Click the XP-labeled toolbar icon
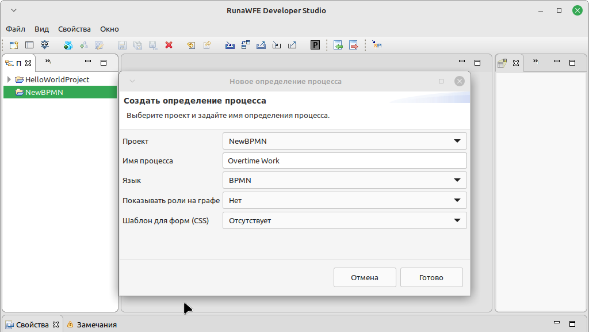Image resolution: width=589 pixels, height=332 pixels. (376, 45)
